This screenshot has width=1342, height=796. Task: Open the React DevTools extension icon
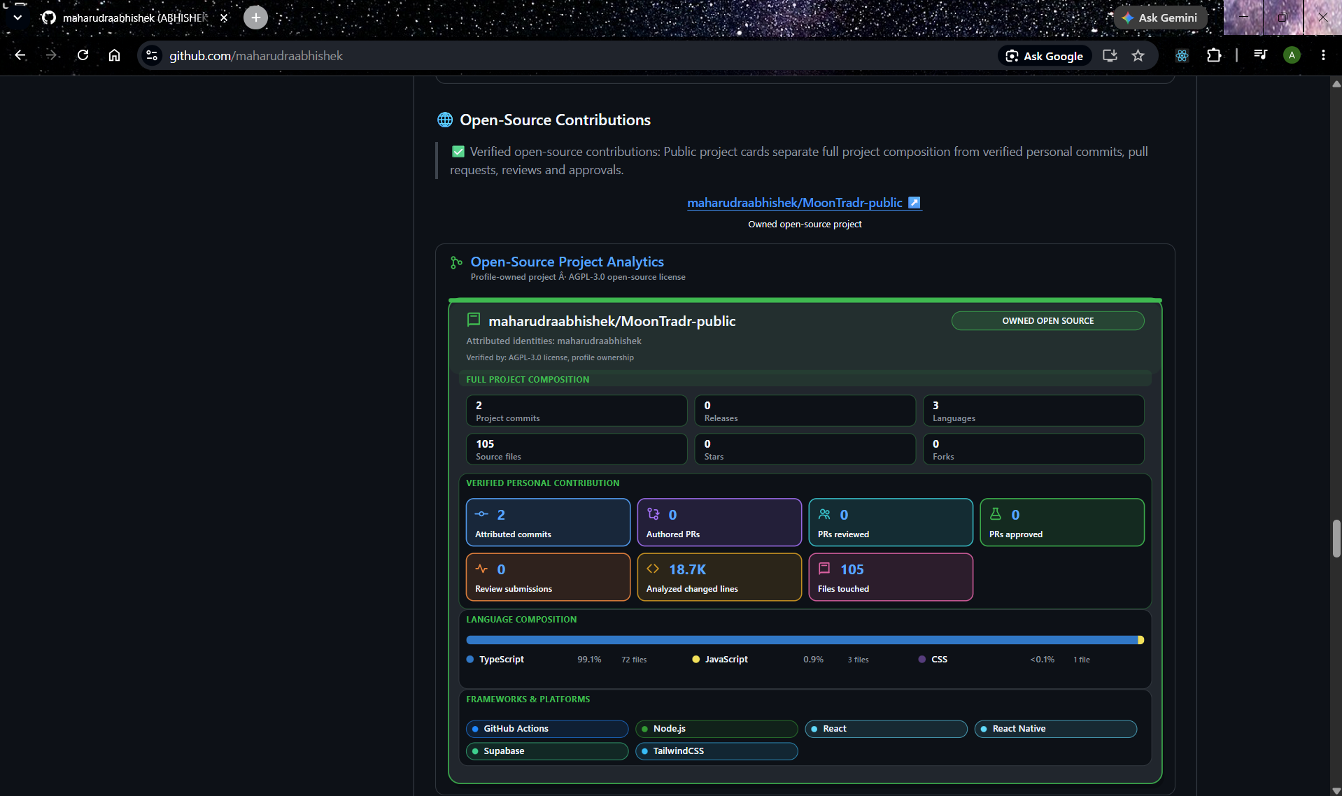click(x=1182, y=55)
